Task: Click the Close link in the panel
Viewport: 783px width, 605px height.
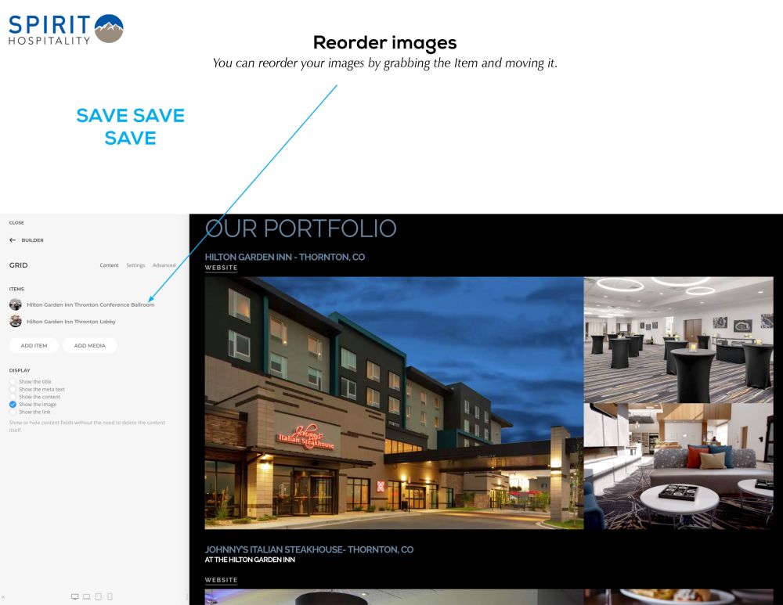Action: click(16, 223)
